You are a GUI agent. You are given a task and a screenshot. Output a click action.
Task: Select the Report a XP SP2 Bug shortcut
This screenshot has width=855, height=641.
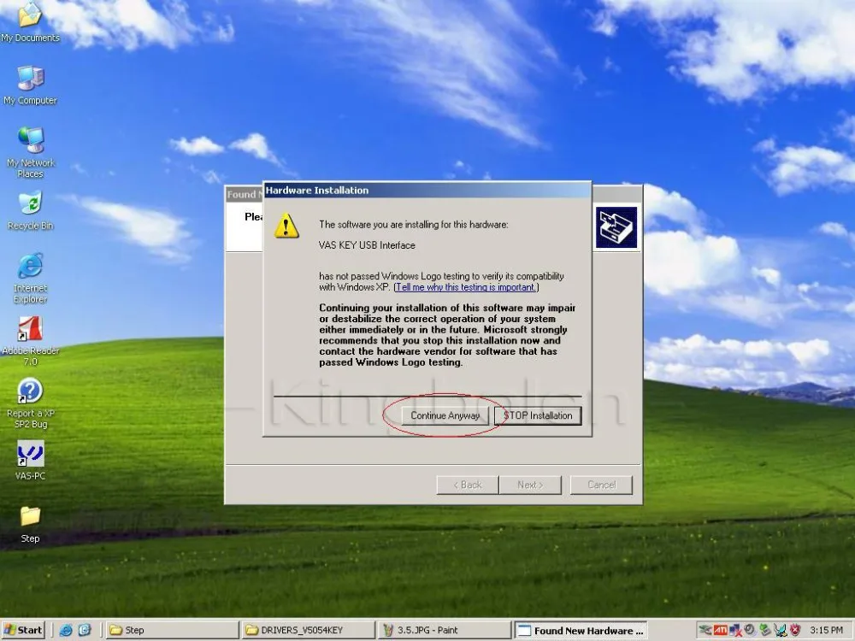coord(30,403)
